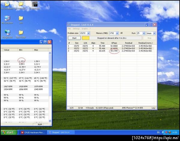The height and width of the screenshot is (141, 180).
Task: Open the Settings menu in LinX
Action: (76, 29)
